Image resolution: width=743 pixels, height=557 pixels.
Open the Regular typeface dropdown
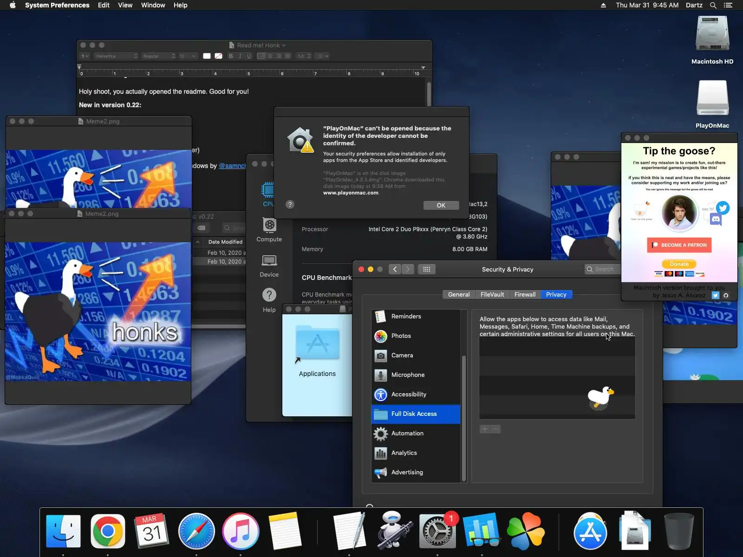[159, 56]
